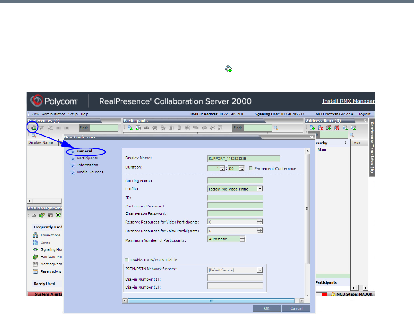Open the Setup menu

[x=73, y=114]
